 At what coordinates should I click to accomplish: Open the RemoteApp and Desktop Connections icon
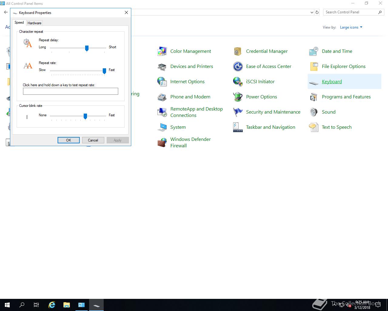[162, 112]
